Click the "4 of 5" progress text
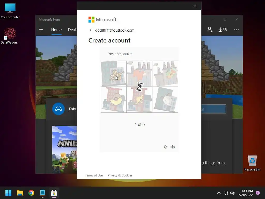This screenshot has width=265, height=199. 139,125
